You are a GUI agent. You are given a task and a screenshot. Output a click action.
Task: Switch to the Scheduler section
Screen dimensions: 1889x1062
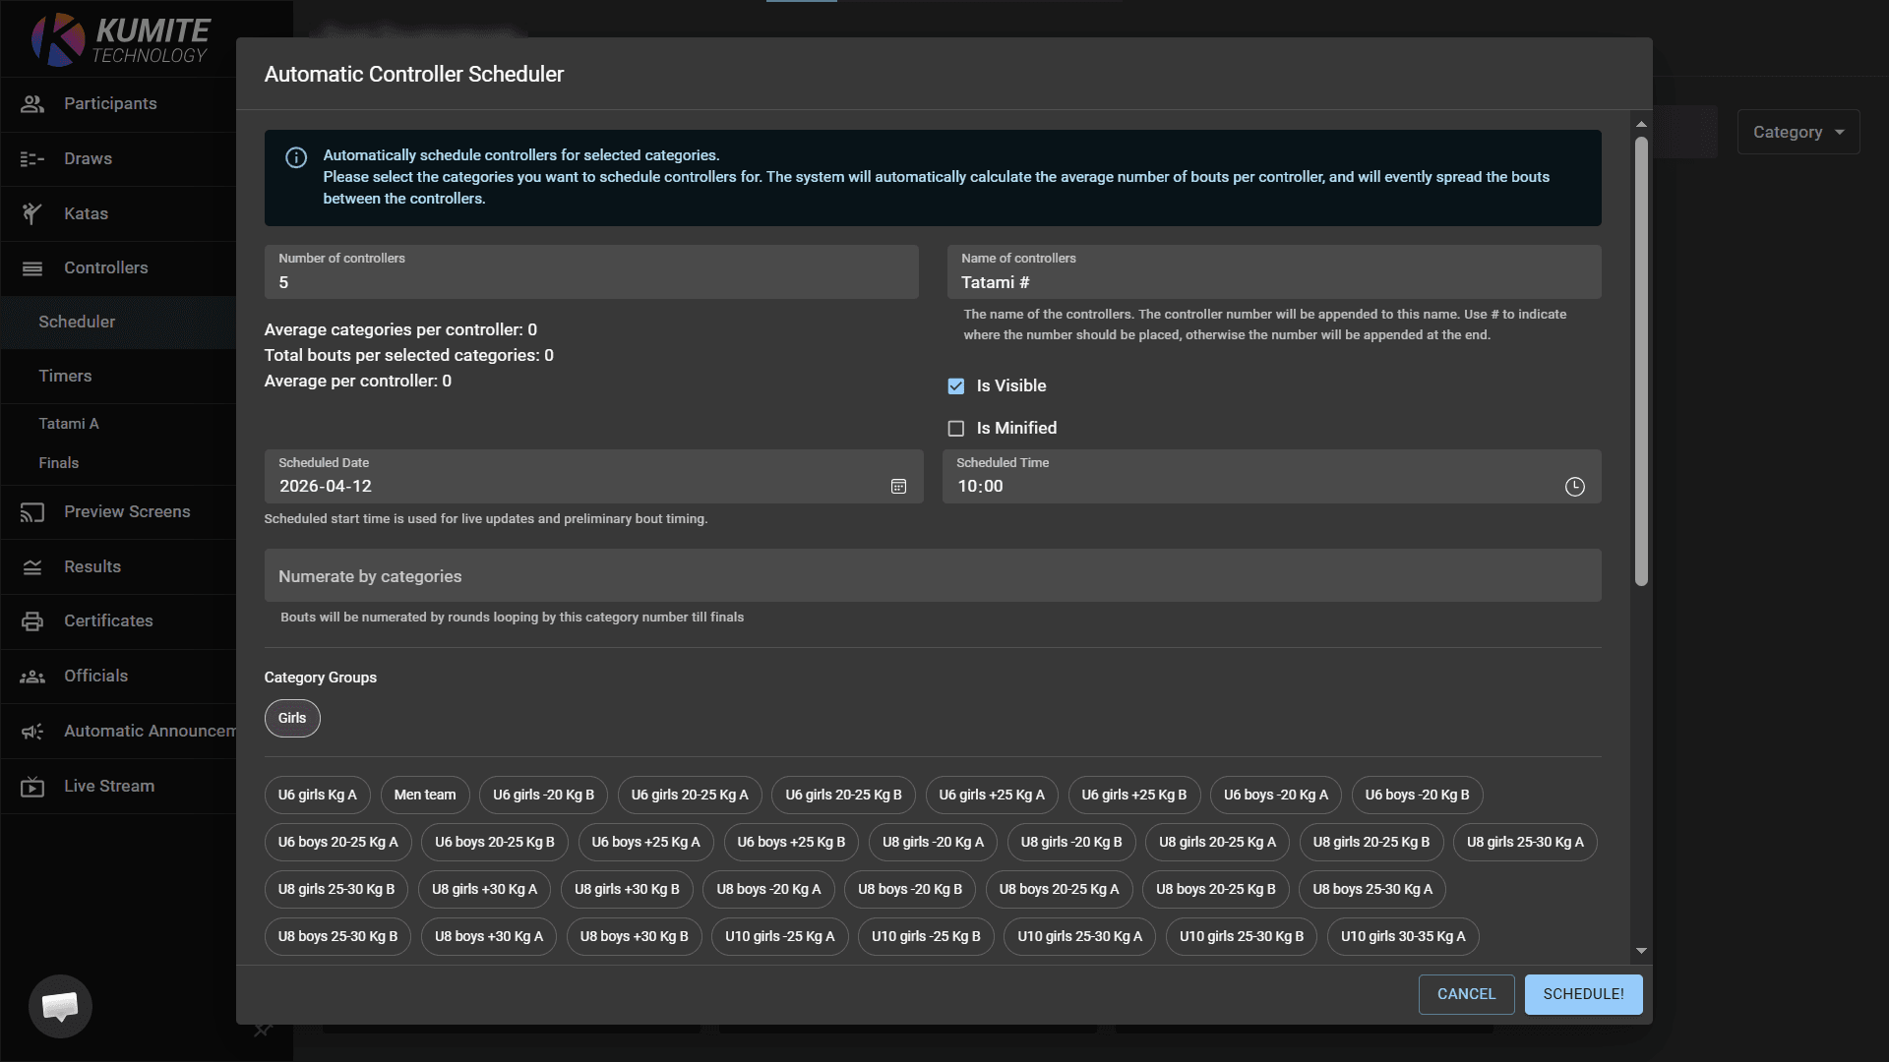pos(78,322)
